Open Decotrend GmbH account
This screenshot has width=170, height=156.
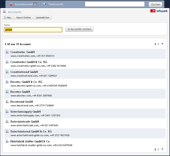22,102
